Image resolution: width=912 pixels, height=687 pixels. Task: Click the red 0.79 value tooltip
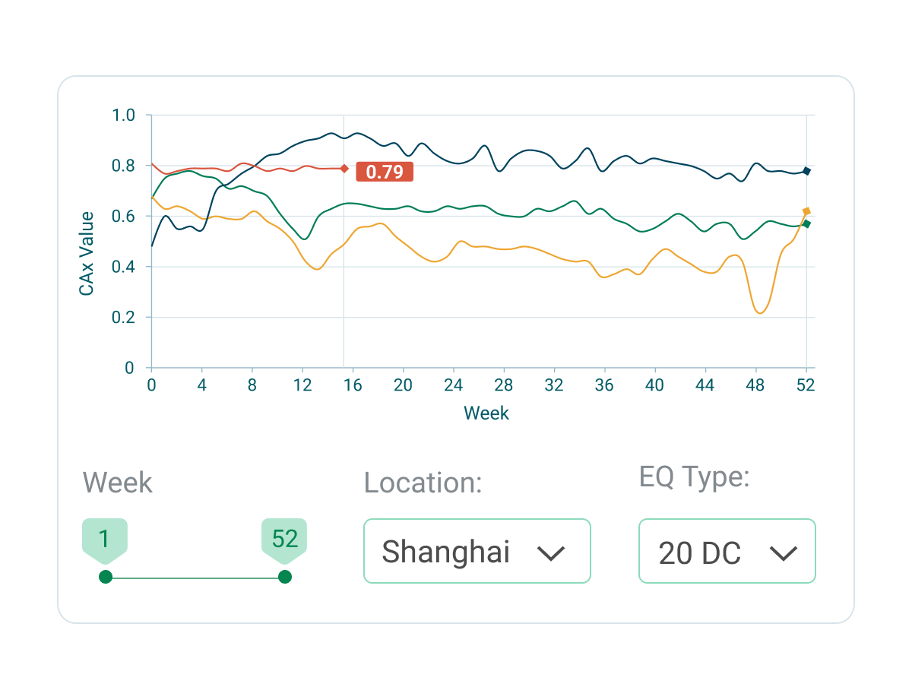pos(385,172)
